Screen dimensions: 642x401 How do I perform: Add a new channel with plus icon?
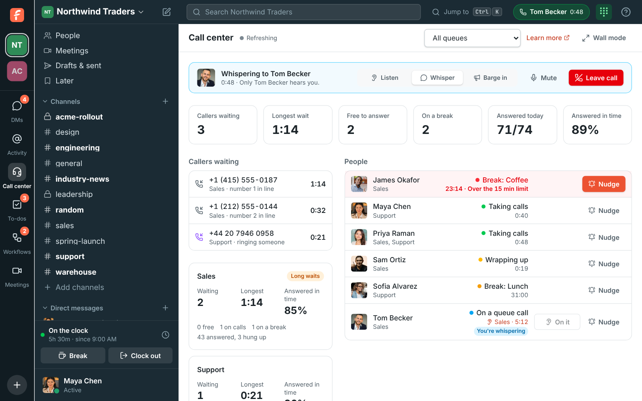[x=165, y=101]
